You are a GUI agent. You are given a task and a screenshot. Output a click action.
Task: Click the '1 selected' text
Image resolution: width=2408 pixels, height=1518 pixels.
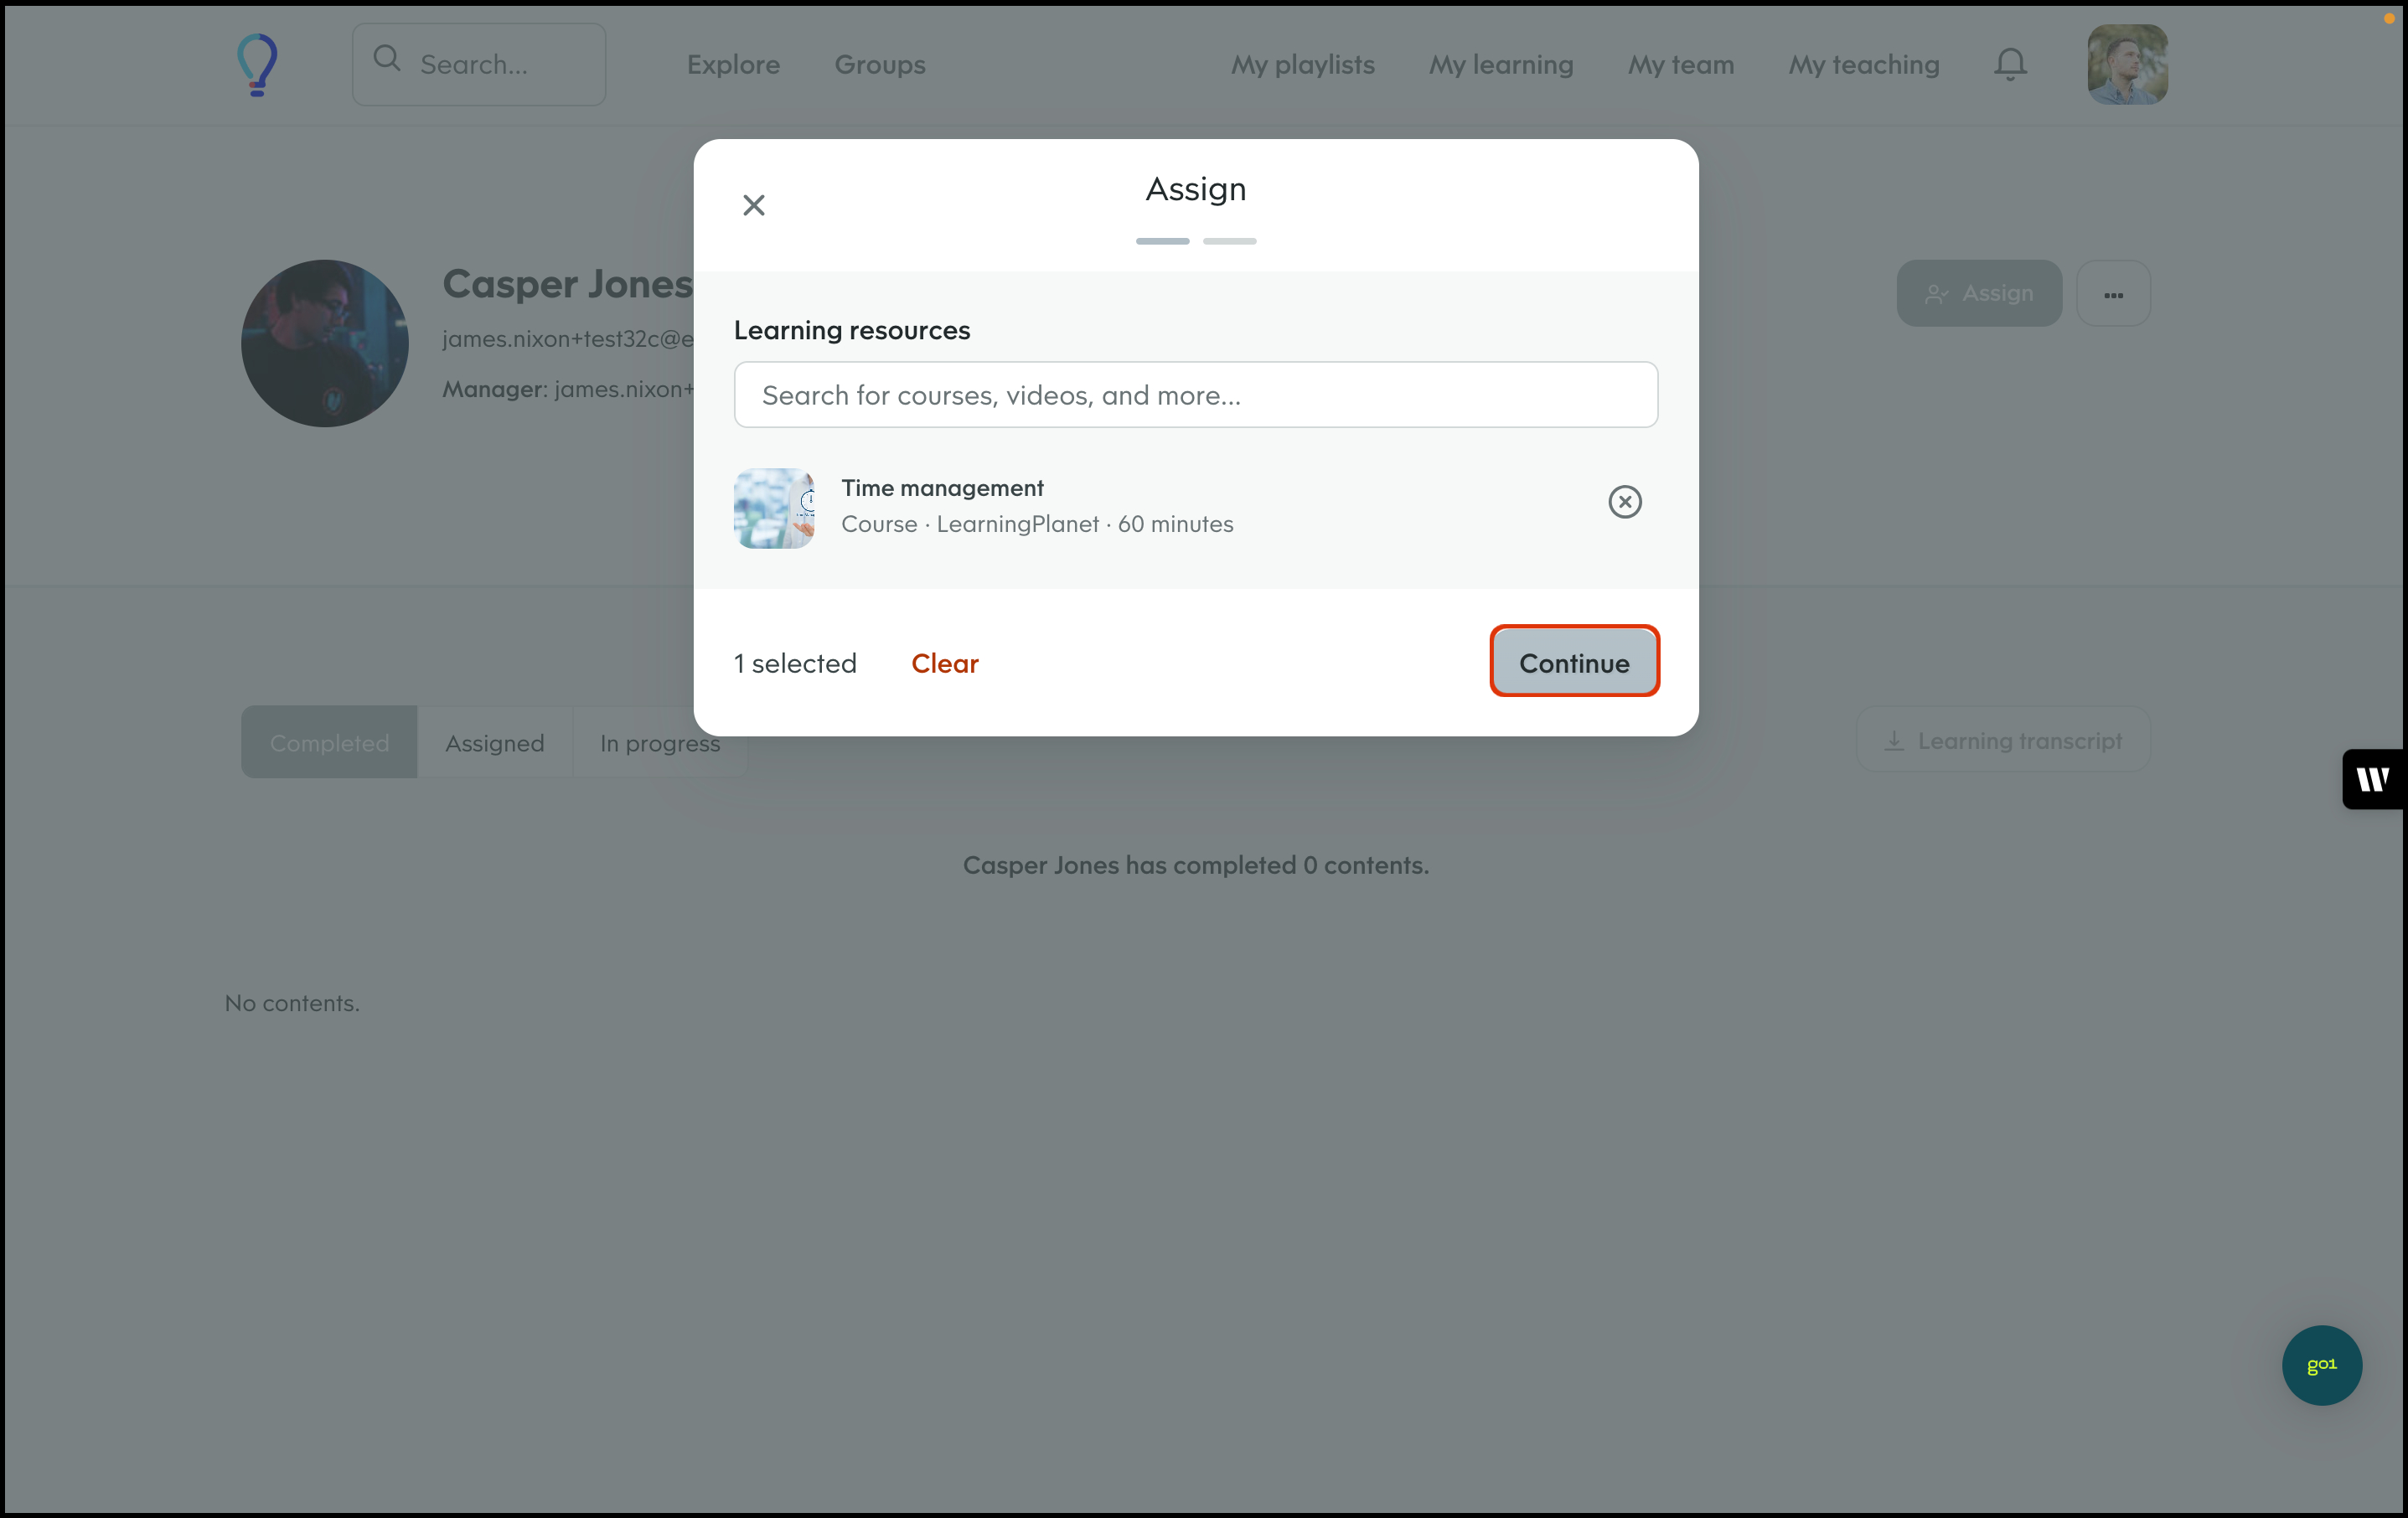point(795,663)
